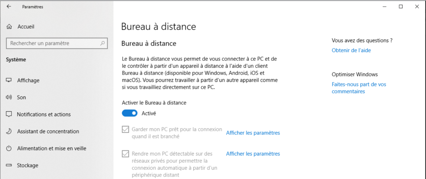
Task: Click the Stockage drive icon
Action: coord(9,165)
